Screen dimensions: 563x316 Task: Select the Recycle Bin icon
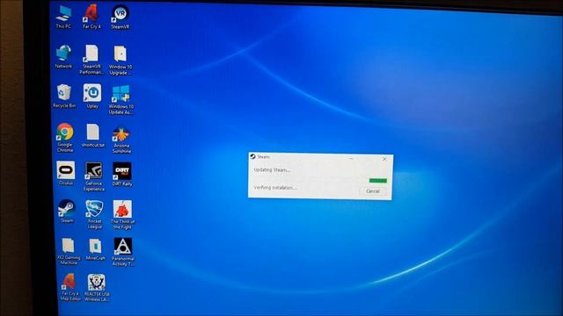[x=64, y=96]
